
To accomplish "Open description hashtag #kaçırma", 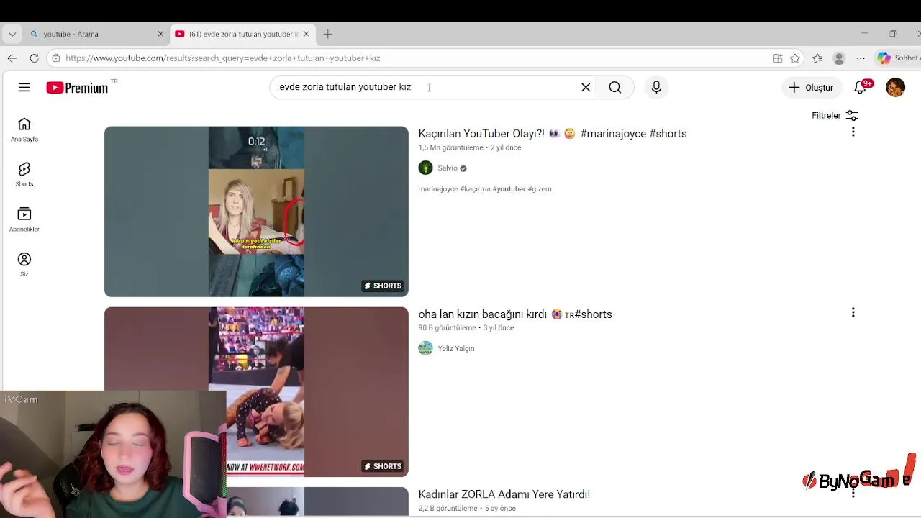I will [475, 189].
